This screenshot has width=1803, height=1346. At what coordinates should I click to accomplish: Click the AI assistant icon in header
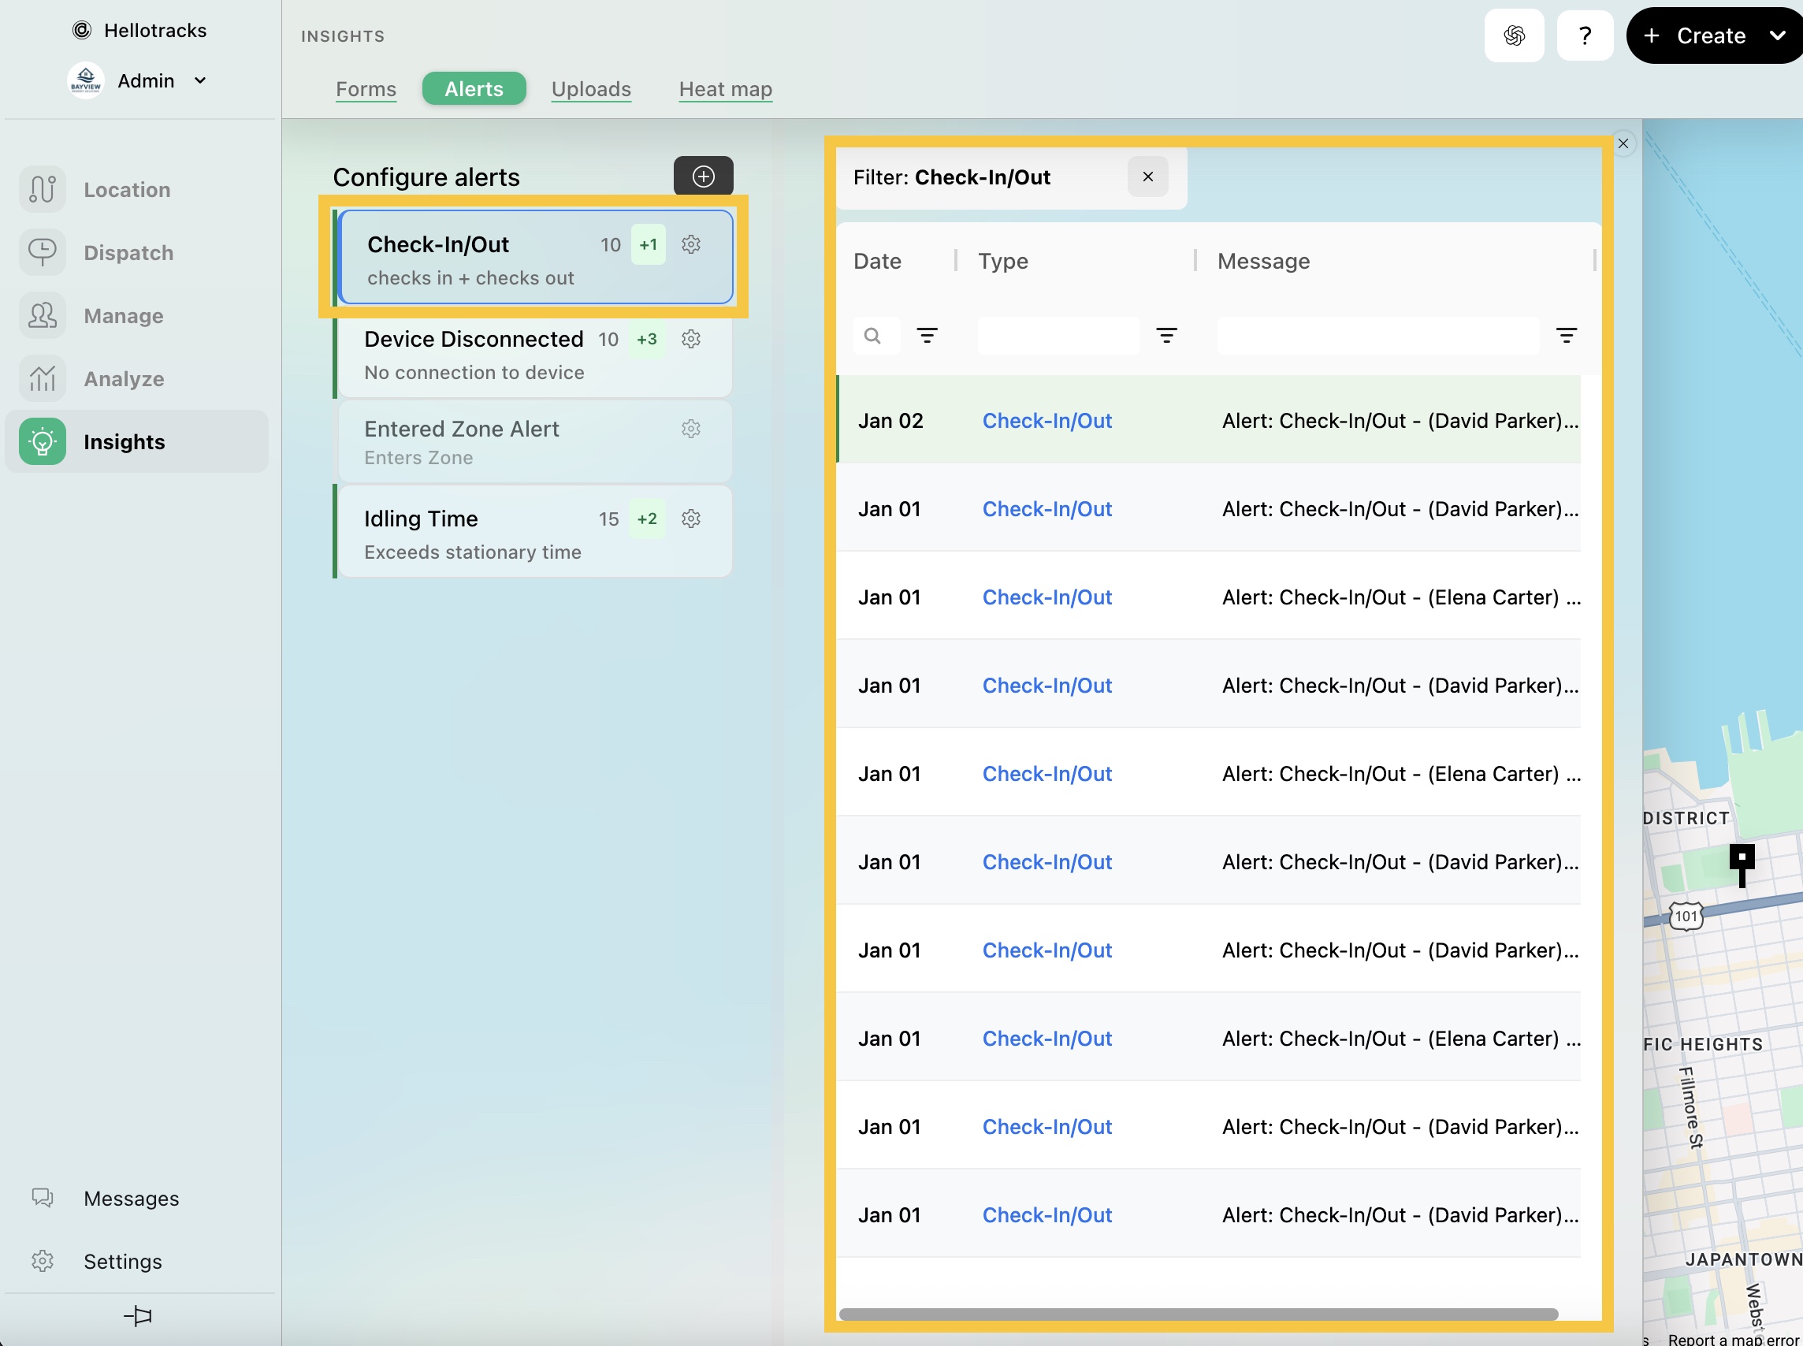(1514, 35)
